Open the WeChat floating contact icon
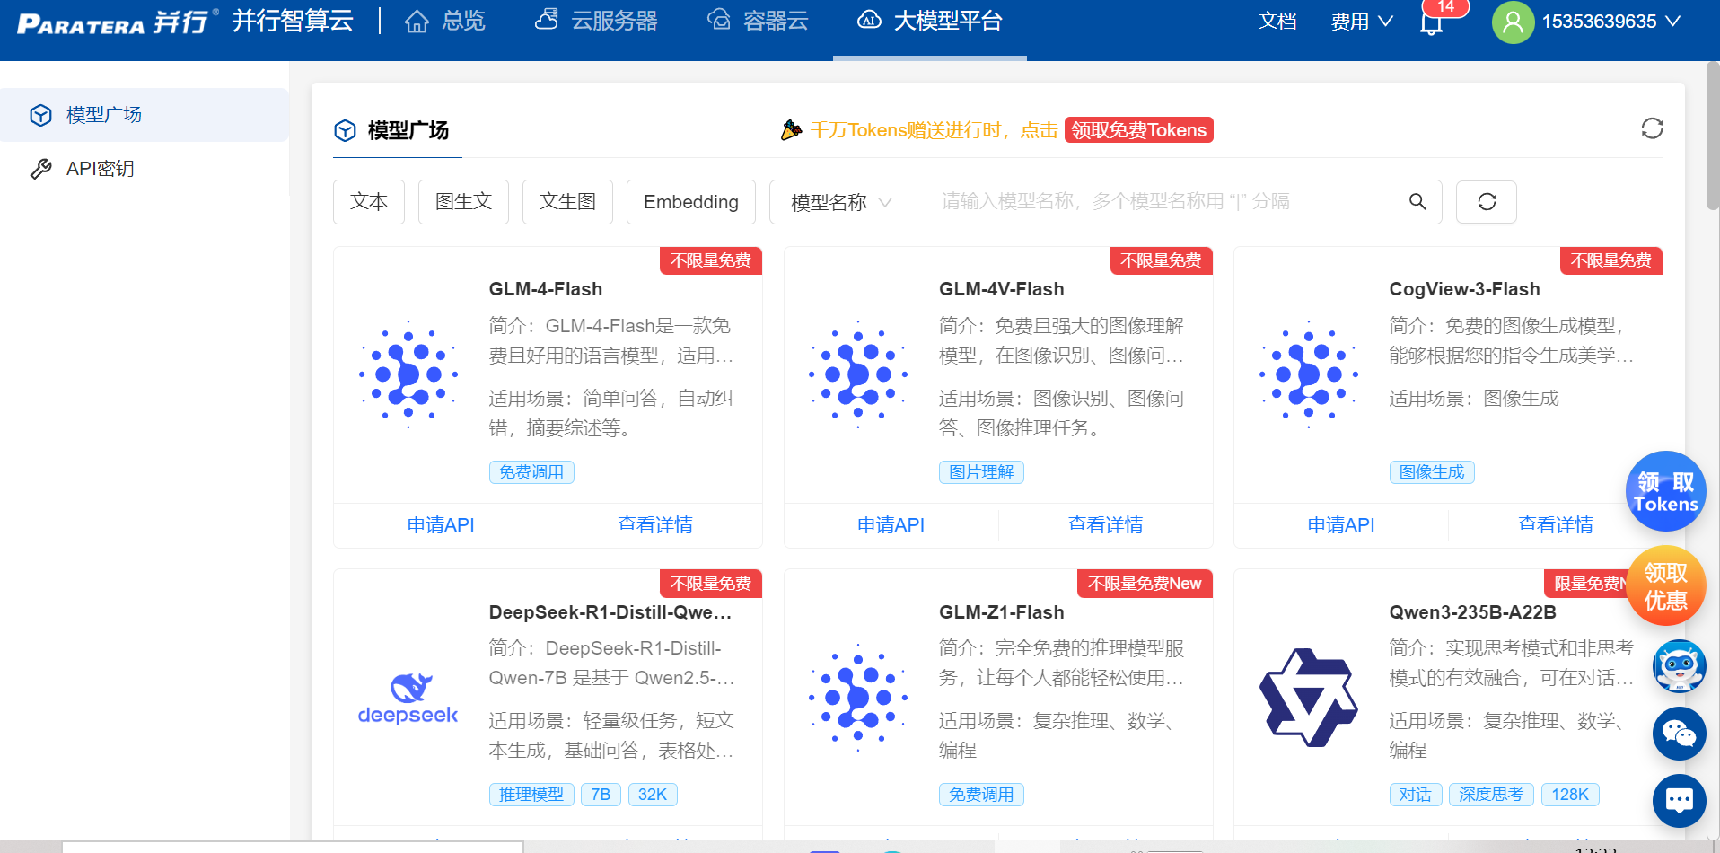The height and width of the screenshot is (853, 1720). coord(1680,734)
